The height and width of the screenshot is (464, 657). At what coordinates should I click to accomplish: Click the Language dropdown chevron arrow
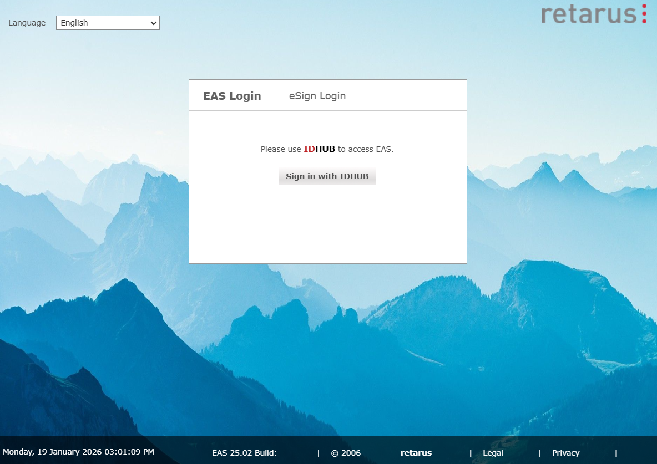(154, 23)
